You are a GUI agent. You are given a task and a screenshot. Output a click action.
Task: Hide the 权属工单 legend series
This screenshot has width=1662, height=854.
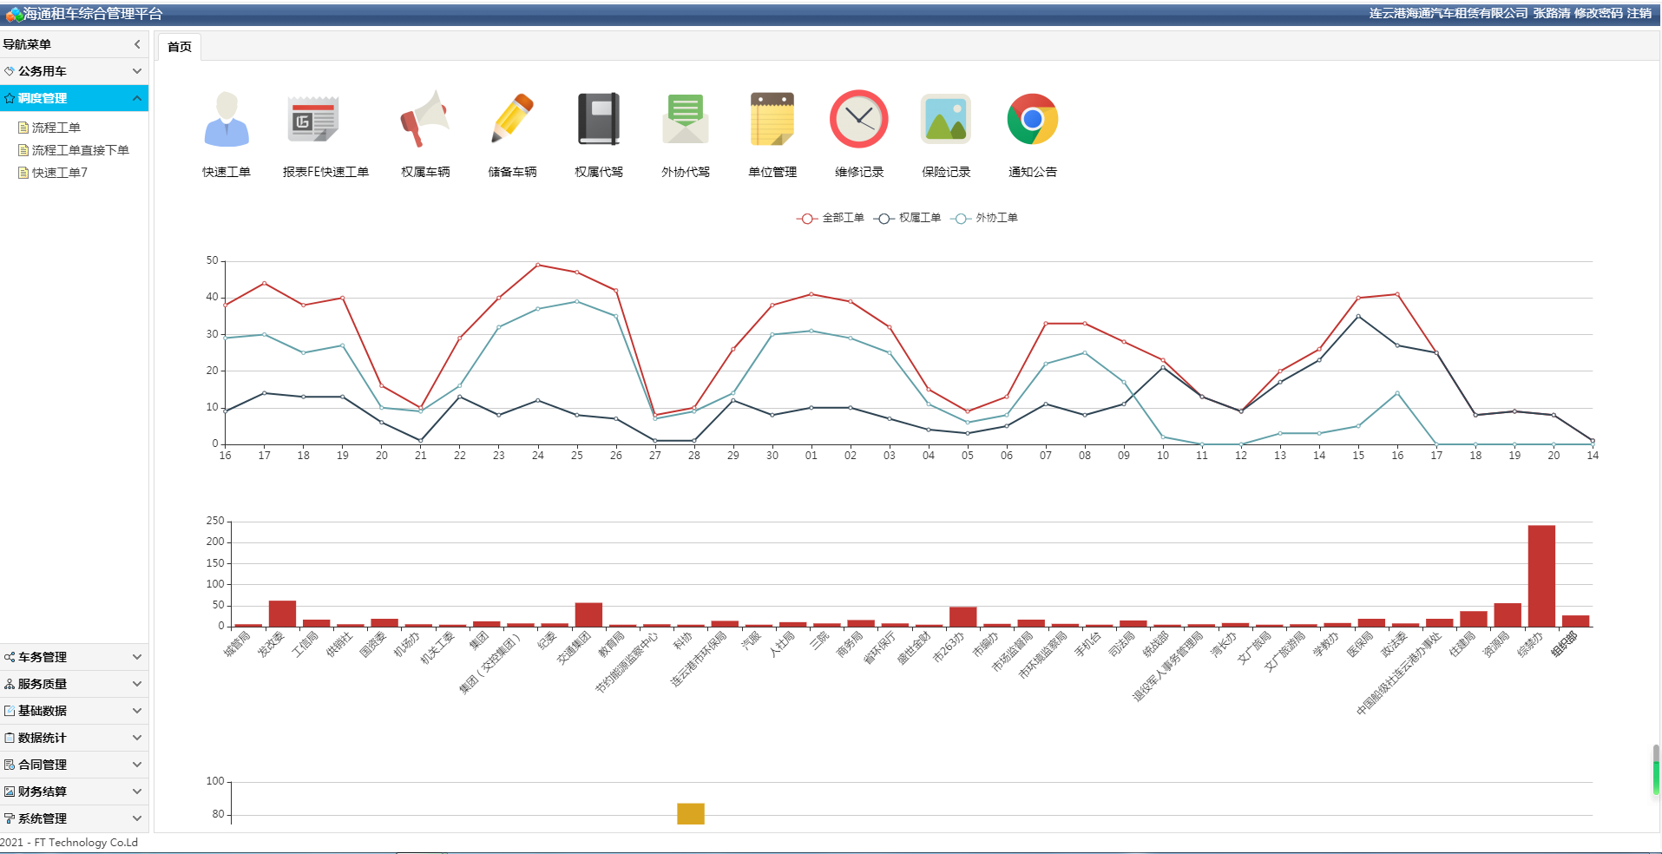point(908,218)
